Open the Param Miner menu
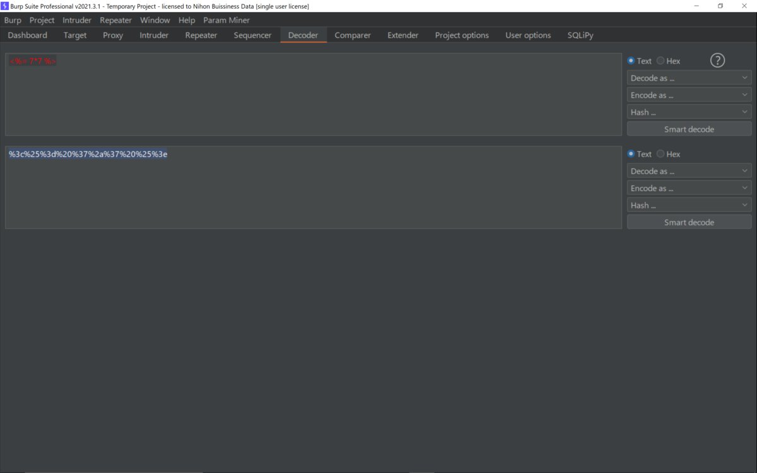Image resolution: width=757 pixels, height=473 pixels. coord(226,20)
